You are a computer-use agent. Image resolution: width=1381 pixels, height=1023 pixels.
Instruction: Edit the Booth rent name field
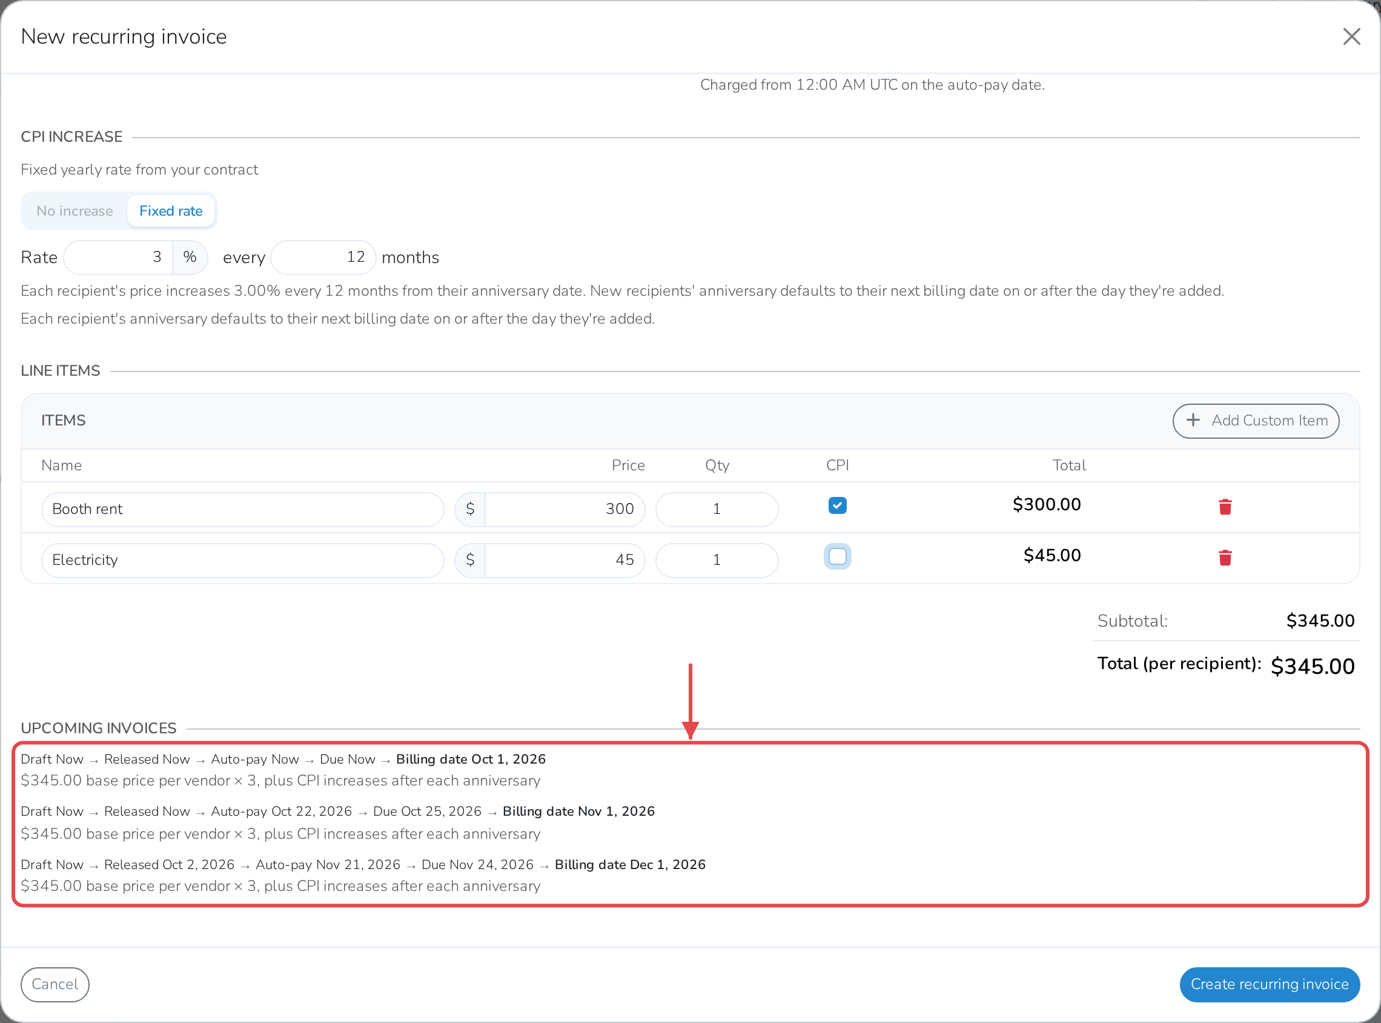(242, 509)
